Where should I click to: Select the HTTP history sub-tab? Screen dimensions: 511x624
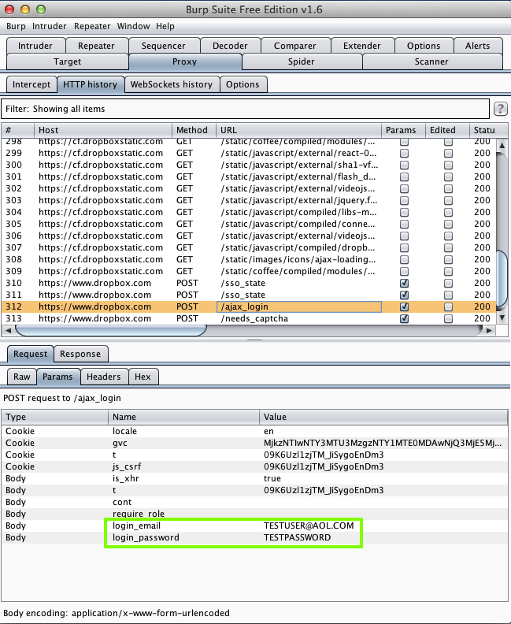point(91,84)
